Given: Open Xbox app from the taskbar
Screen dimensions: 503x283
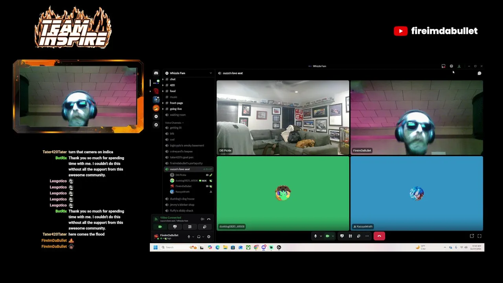Looking at the screenshot, I should pyautogui.click(x=248, y=247).
